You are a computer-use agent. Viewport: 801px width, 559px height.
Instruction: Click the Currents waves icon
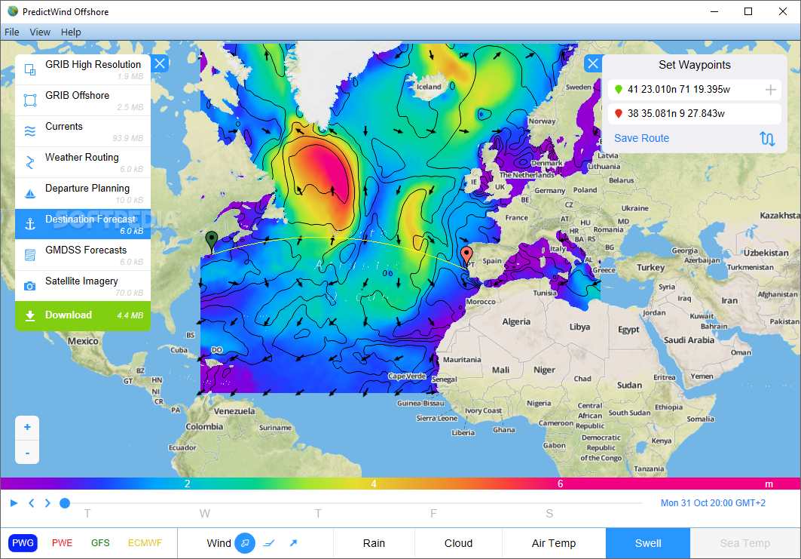[x=30, y=131]
